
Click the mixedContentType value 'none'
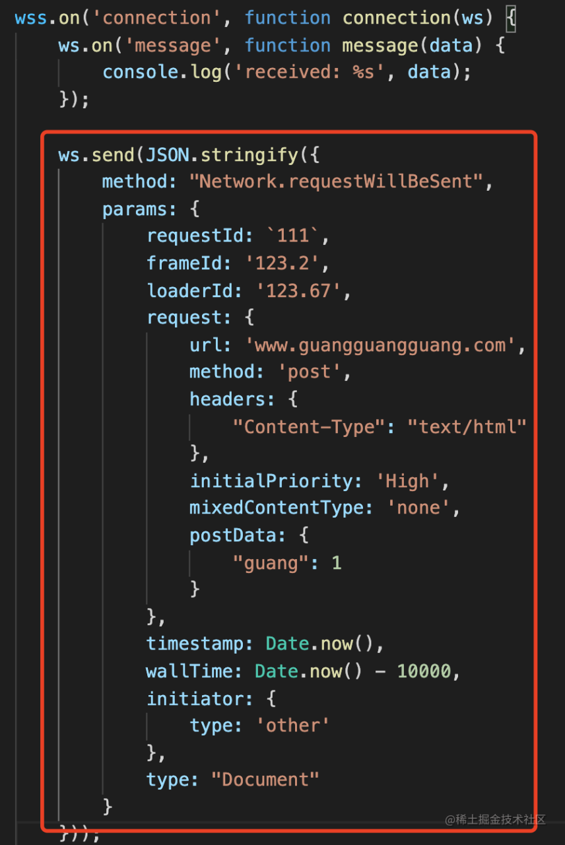(419, 508)
